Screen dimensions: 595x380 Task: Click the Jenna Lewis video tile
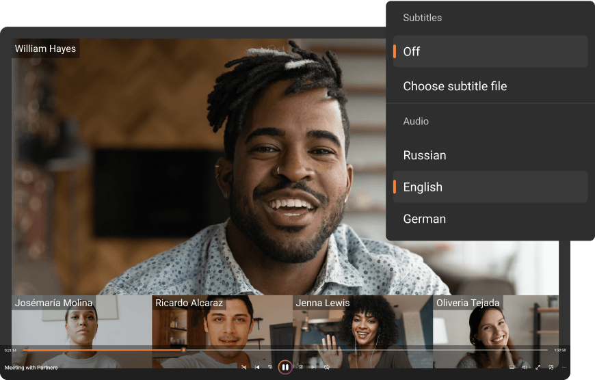(x=362, y=332)
